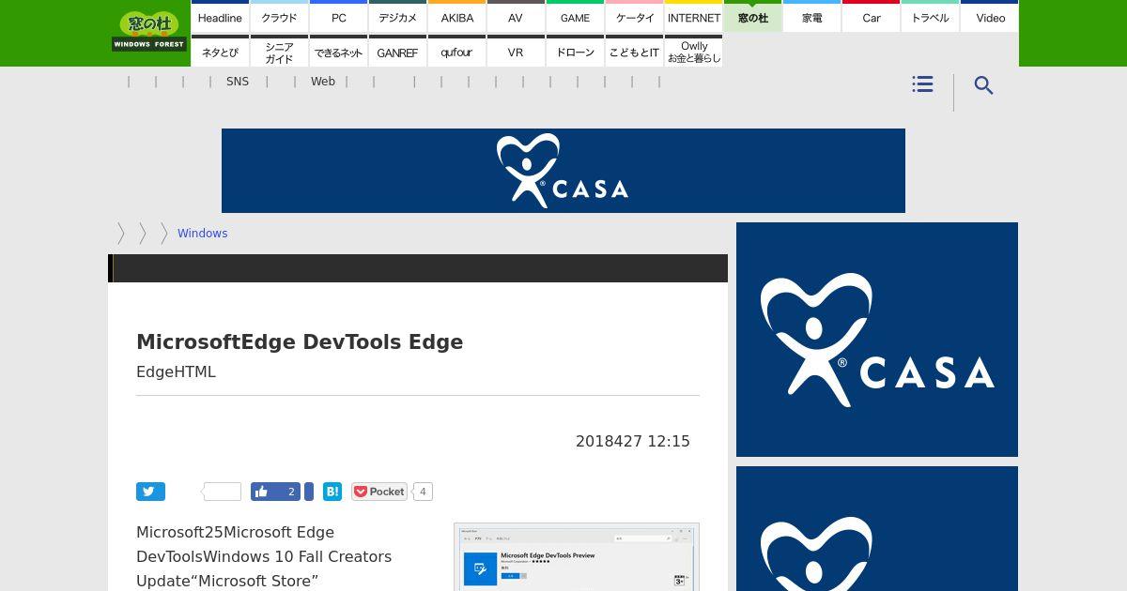Open the Video site tab
This screenshot has width=1127, height=591.
click(x=990, y=16)
